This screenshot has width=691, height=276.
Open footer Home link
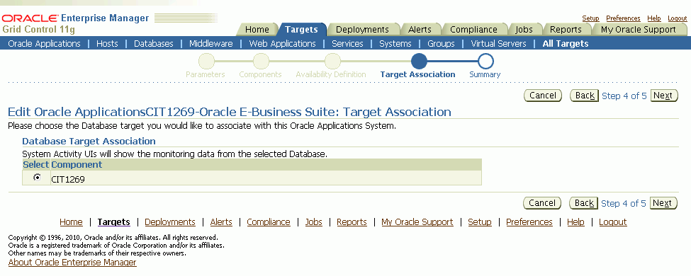[71, 222]
